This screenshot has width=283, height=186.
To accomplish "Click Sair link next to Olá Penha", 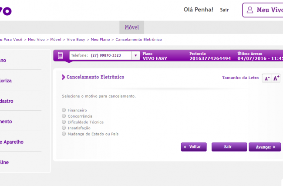I will pos(224,10).
